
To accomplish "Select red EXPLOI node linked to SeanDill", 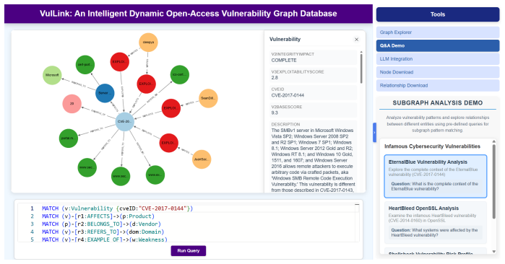I will click(x=171, y=108).
